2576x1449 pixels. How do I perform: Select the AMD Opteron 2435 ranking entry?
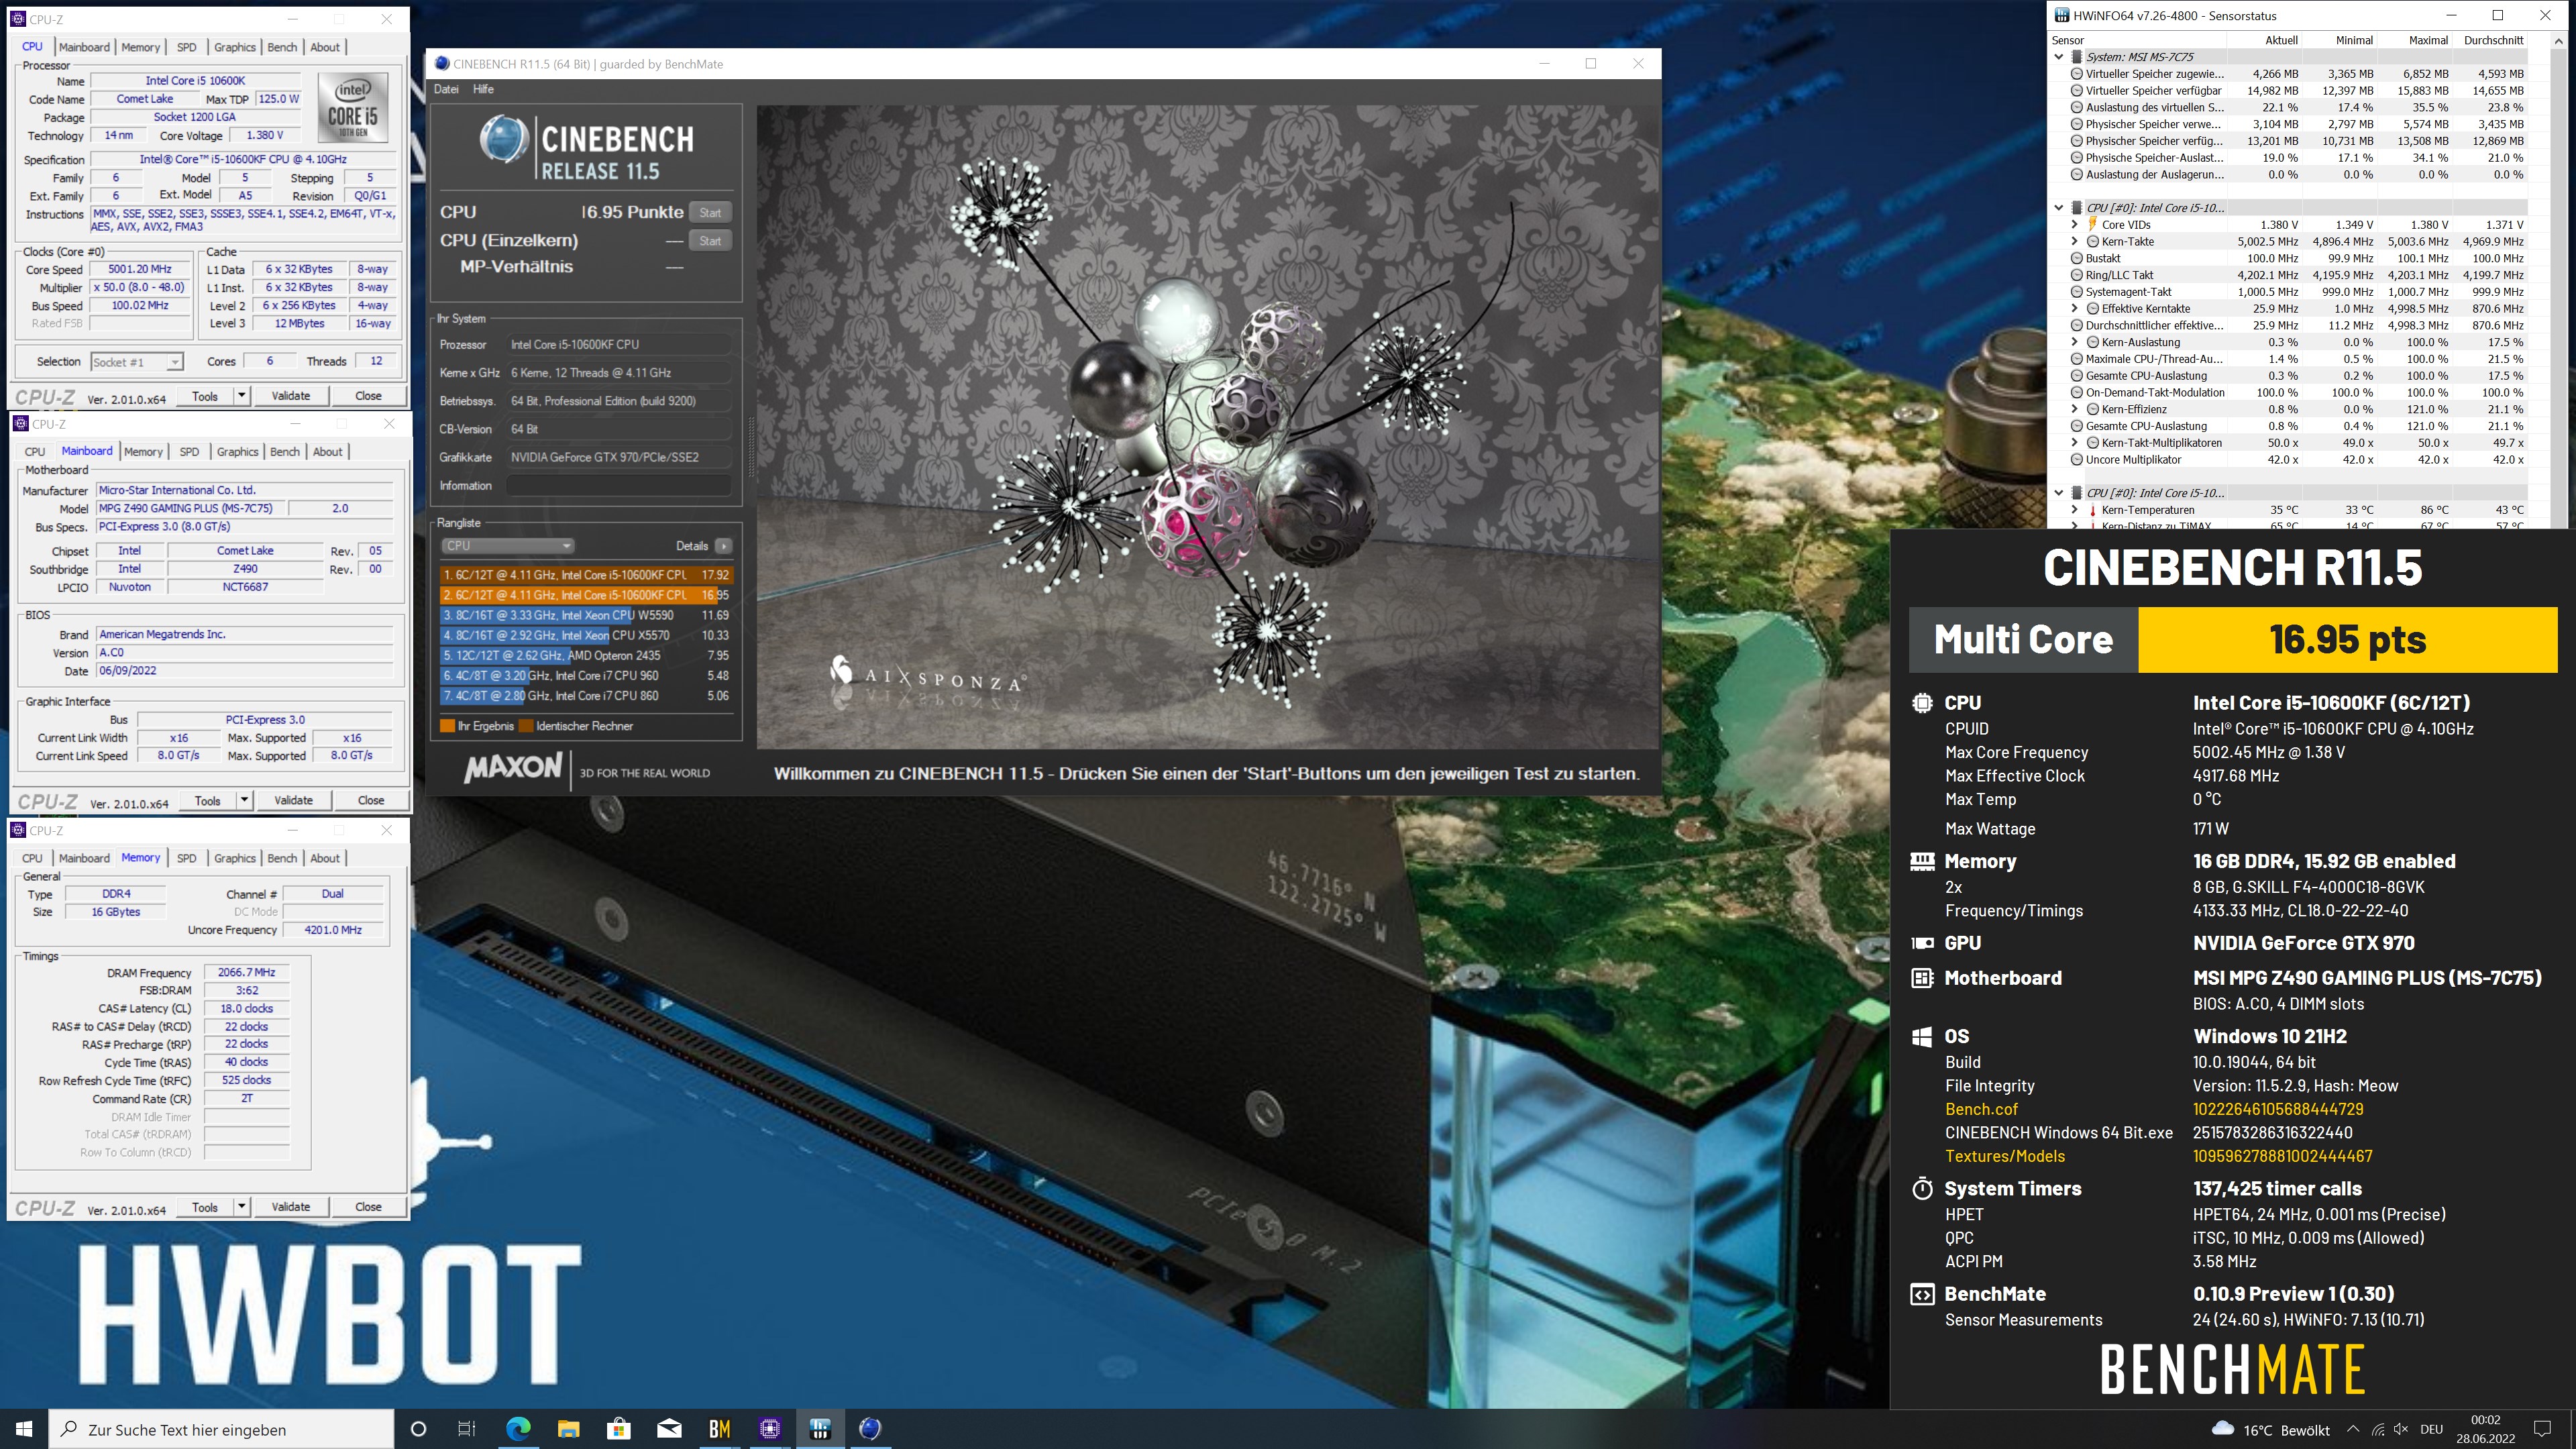click(586, 656)
